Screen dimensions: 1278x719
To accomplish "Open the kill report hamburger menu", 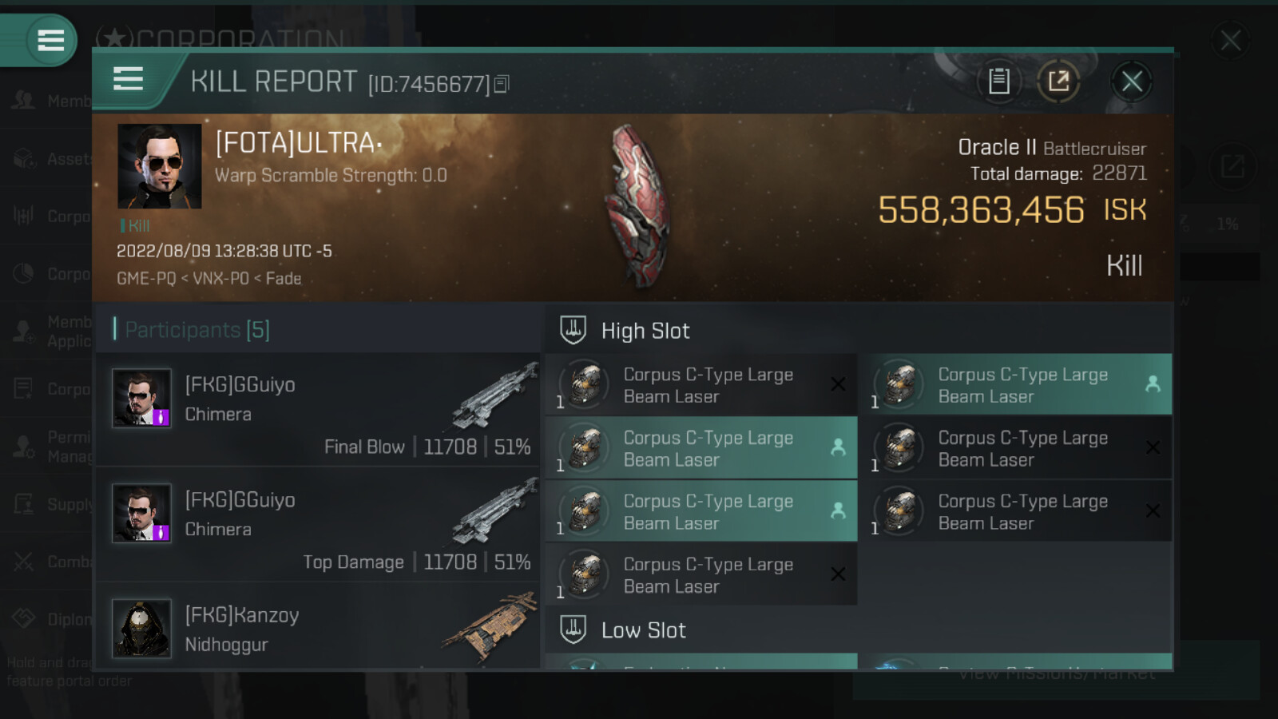I will click(x=128, y=79).
